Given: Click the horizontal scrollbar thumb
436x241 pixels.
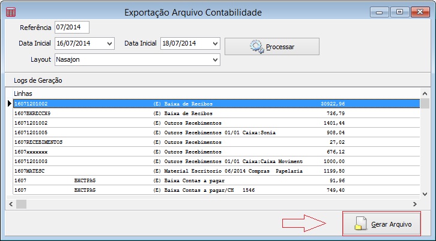Looking at the screenshot, I should tap(21, 204).
